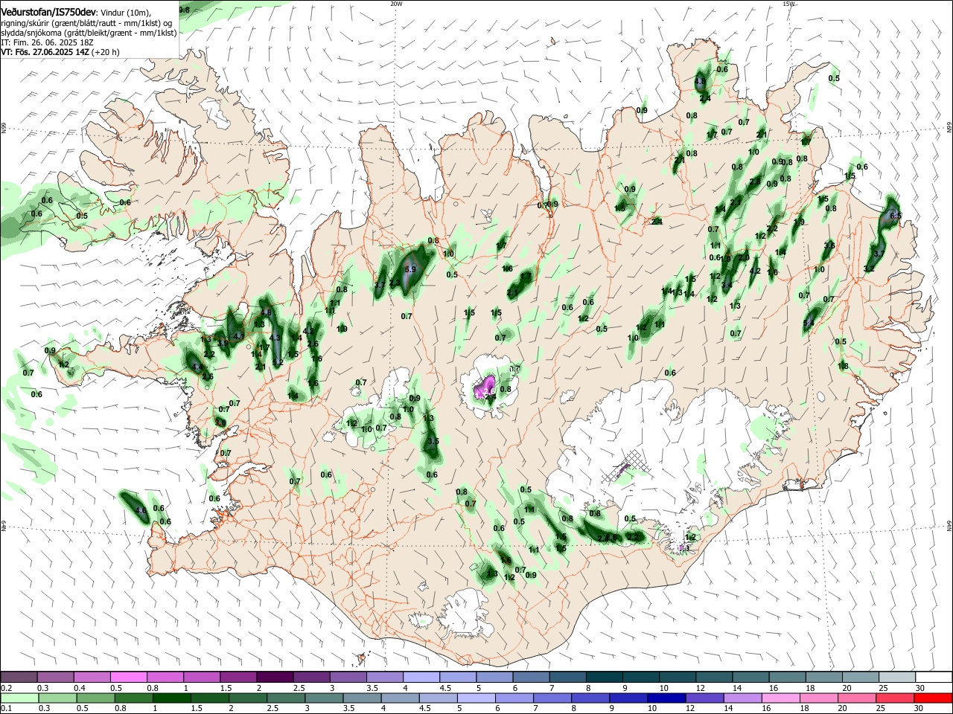
Task: Click the '15W' longitude label
Action: [789, 4]
